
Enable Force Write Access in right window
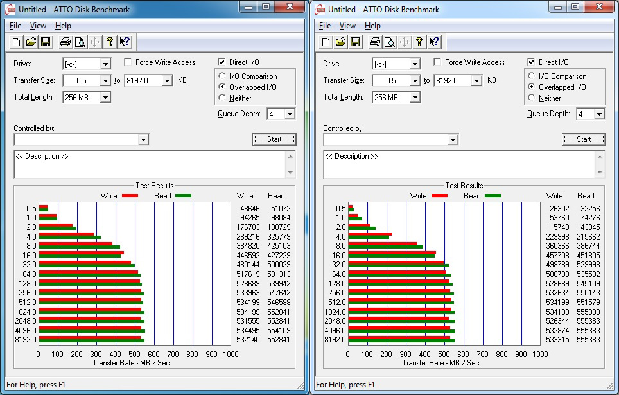(437, 62)
